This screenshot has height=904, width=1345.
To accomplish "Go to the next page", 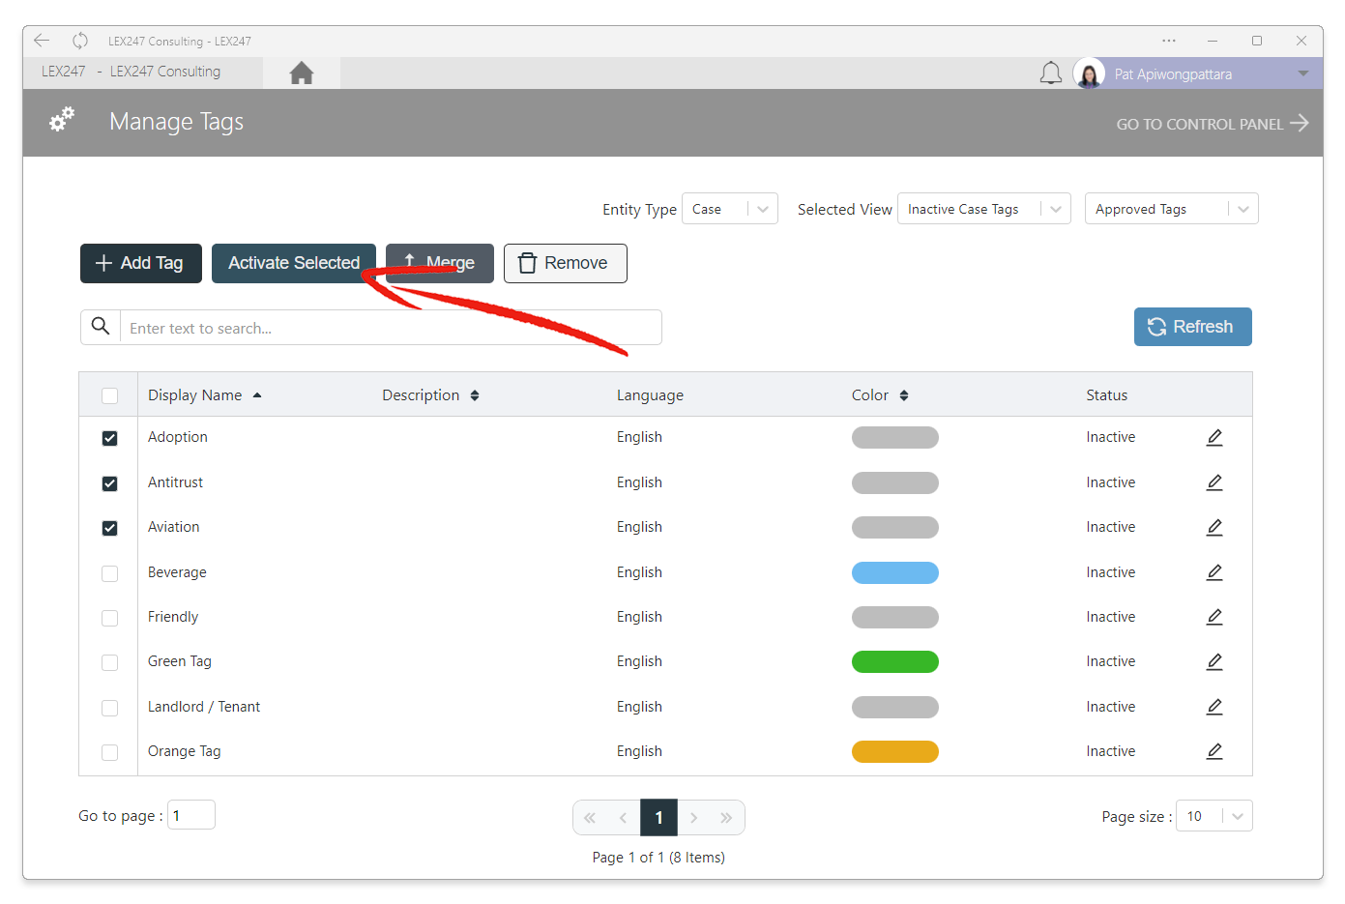I will click(694, 818).
